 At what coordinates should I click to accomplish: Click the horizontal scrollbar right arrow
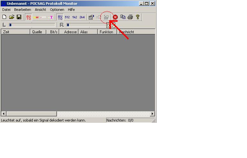click(x=152, y=114)
